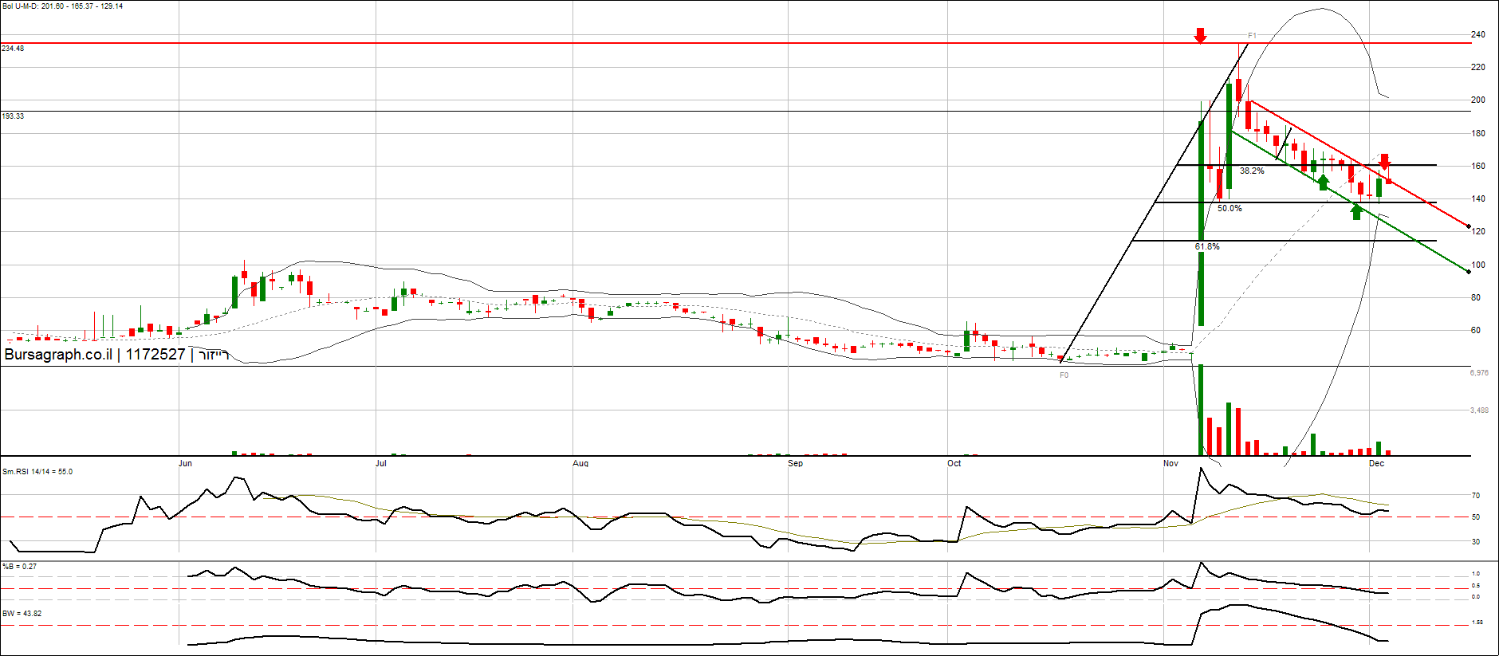Select the %B = 0.27 indicator label
Viewport: 1499px width, 656px height.
pyautogui.click(x=19, y=567)
